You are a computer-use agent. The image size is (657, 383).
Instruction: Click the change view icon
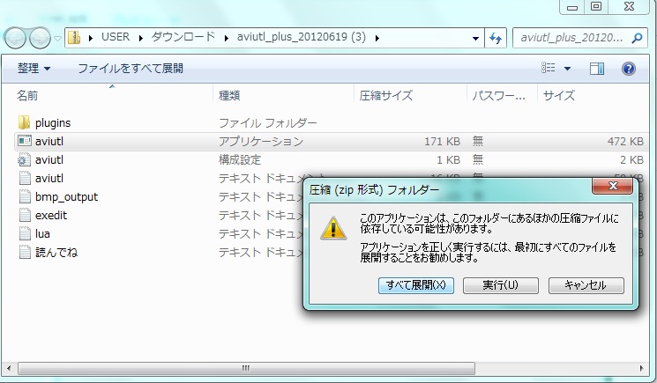coord(548,68)
